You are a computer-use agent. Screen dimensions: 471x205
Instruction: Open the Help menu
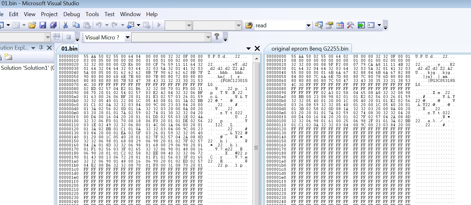pos(152,14)
